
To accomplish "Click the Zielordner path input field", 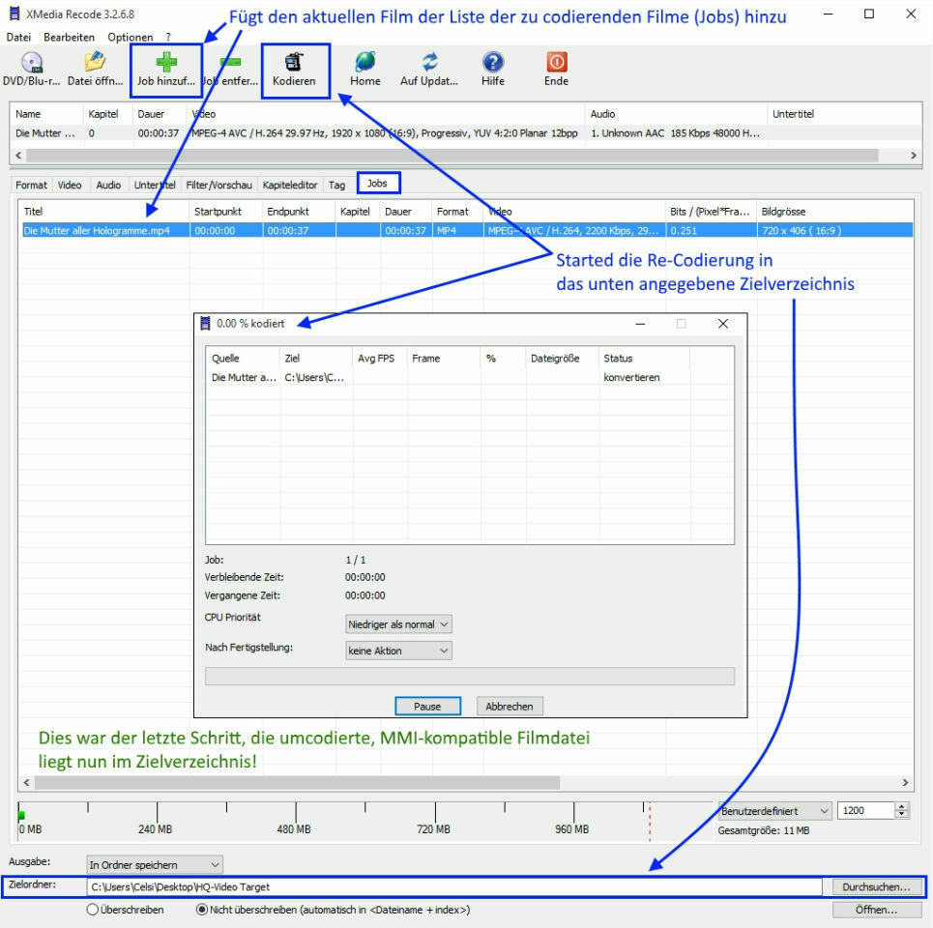I will click(x=454, y=887).
